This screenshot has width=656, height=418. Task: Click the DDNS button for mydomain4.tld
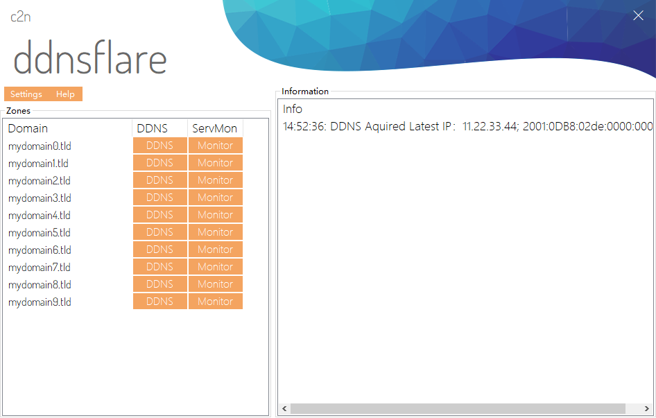(x=159, y=215)
